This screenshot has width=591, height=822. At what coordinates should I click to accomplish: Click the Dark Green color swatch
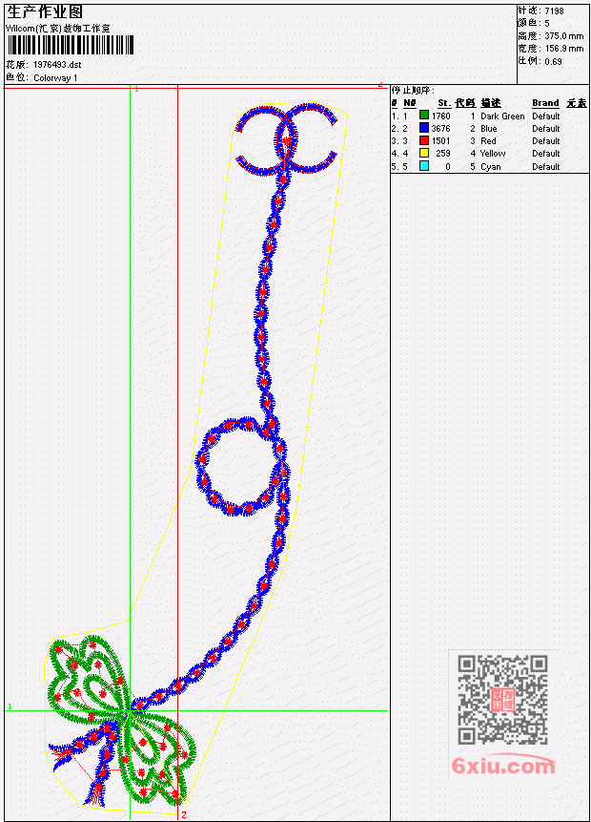424,116
